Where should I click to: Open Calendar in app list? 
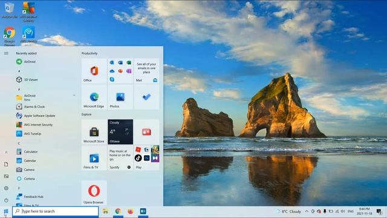coord(46,160)
